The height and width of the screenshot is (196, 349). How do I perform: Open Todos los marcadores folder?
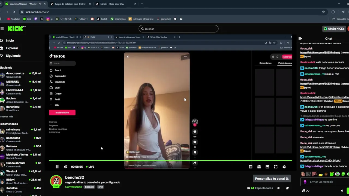click(x=340, y=19)
